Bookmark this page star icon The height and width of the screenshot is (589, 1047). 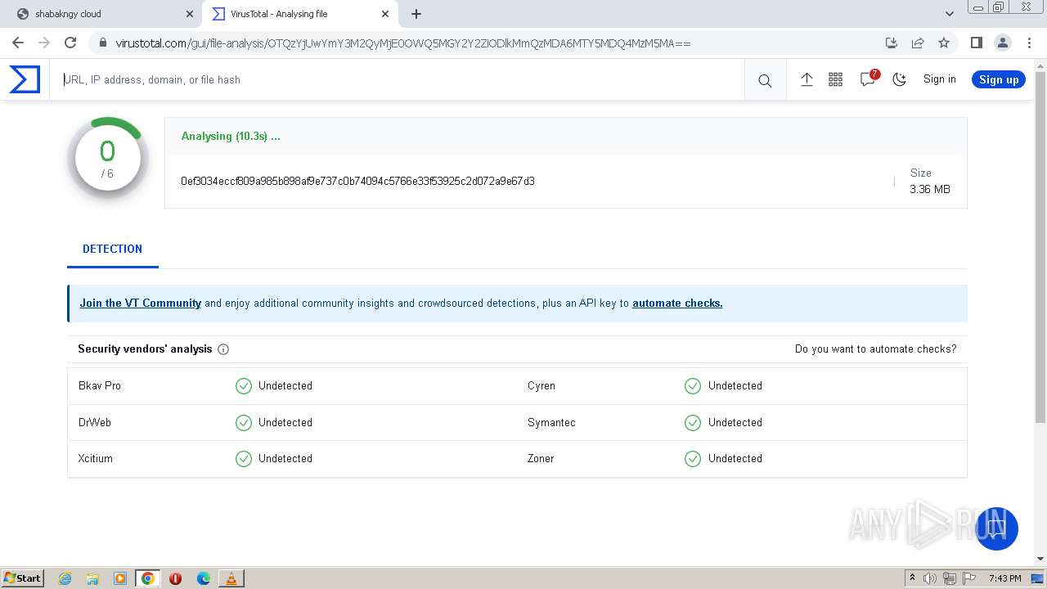944,43
